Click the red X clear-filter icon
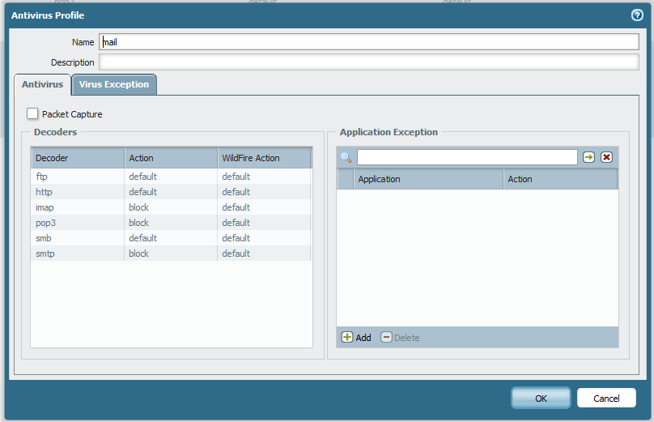Viewport: 654px width, 422px height. coord(606,157)
